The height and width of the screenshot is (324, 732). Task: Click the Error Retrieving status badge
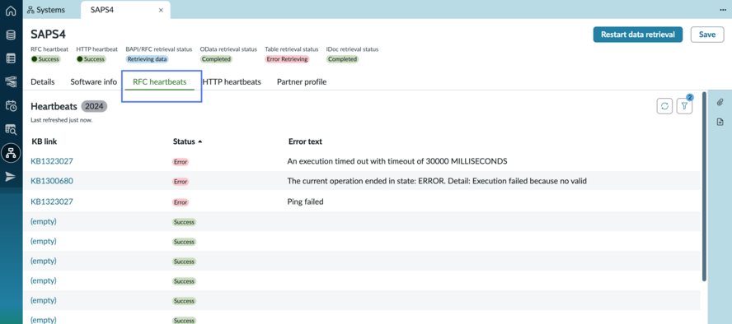pyautogui.click(x=288, y=59)
